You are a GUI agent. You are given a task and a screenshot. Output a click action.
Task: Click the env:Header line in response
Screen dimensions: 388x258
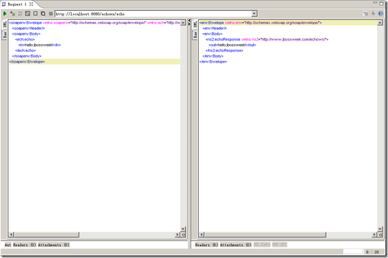[214, 28]
